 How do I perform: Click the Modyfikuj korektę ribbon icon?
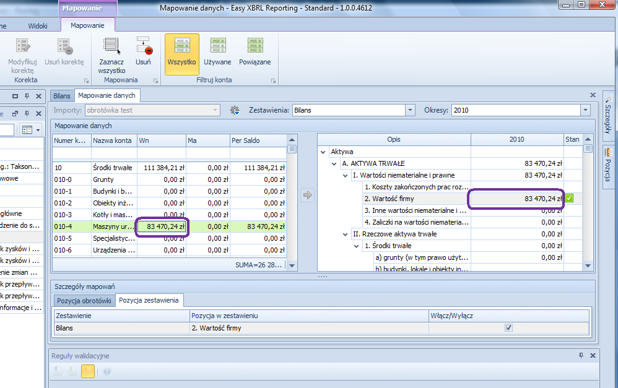pyautogui.click(x=23, y=46)
